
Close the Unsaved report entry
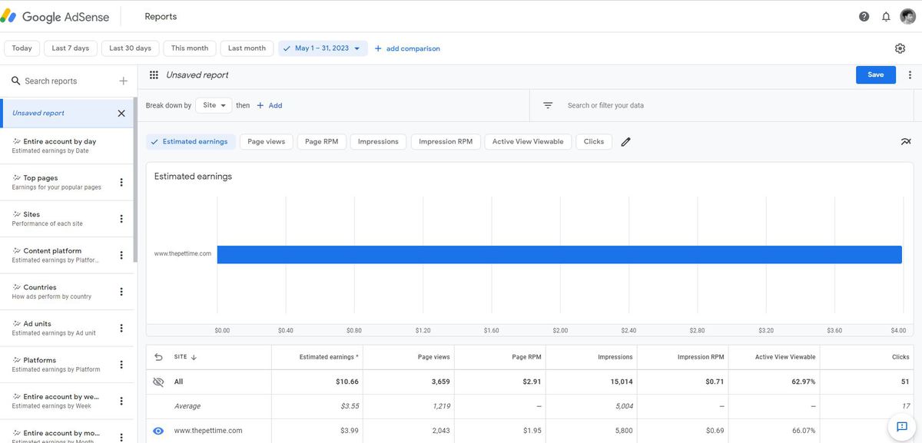pos(121,113)
